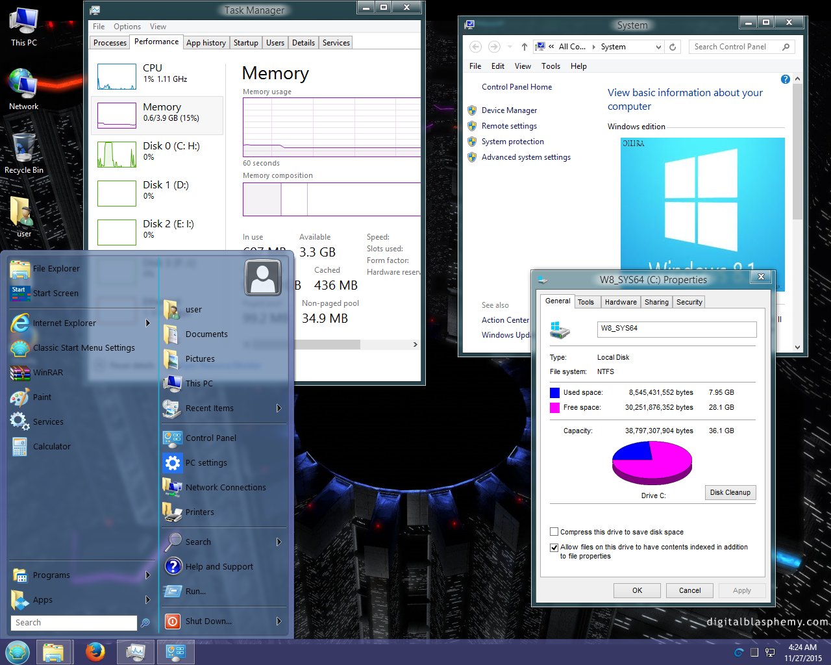Open recent locations dropdown in System window
This screenshot has height=665, width=831.
click(x=510, y=47)
